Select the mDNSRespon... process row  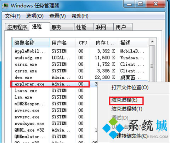55,104
